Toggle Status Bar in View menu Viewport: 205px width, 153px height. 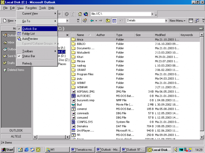coord(37,56)
